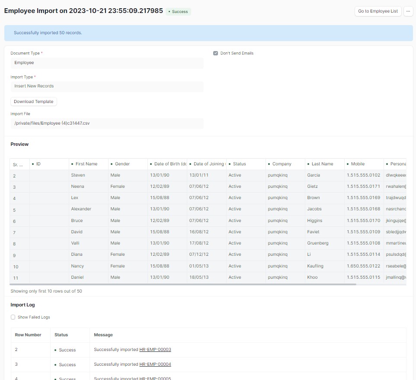Viewport: 416px width, 380px height.
Task: Click the green dot on First Name column header
Action: [x=72, y=164]
